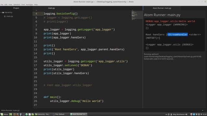Click '<Logger app_logger (WARNING)>' output line
This screenshot has height=116, width=207.
coord(167,24)
